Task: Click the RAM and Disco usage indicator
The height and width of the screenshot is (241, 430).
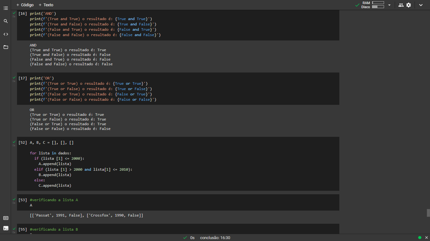Action: 373,5
